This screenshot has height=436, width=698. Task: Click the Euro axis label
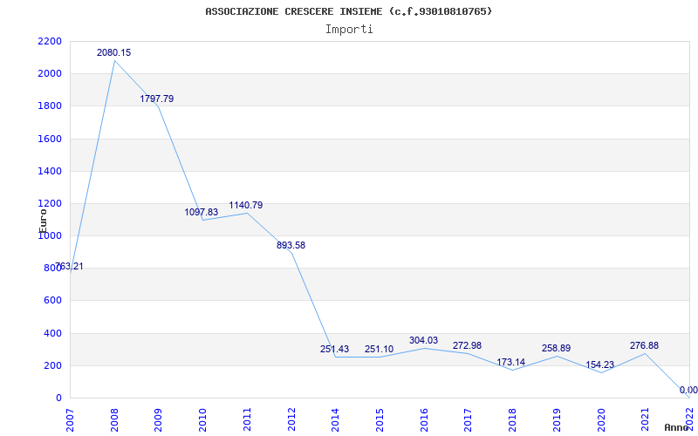[x=43, y=221]
